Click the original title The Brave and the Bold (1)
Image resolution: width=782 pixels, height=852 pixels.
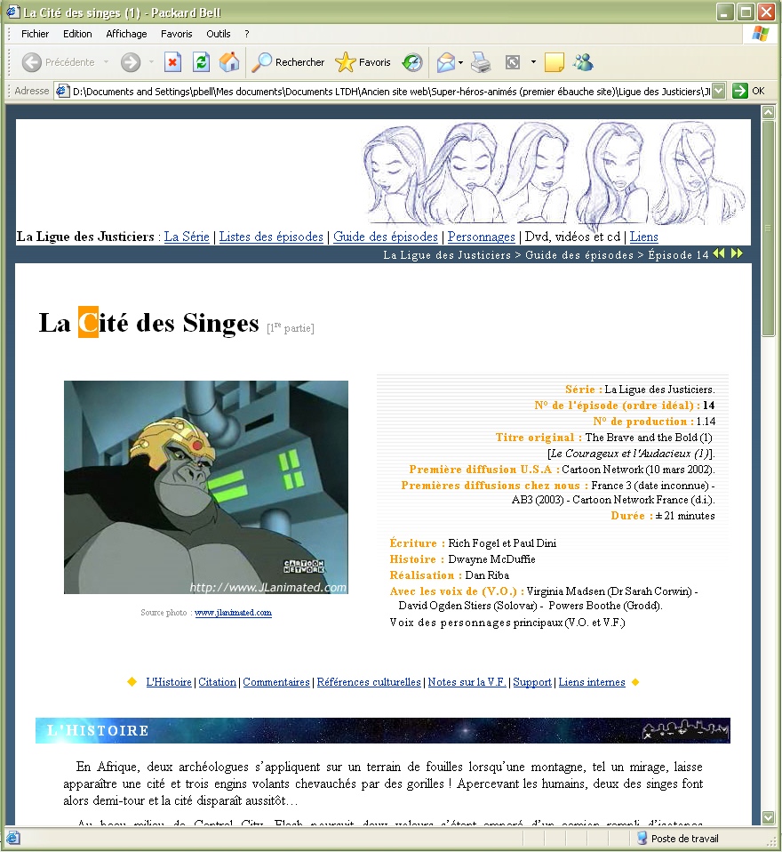649,438
